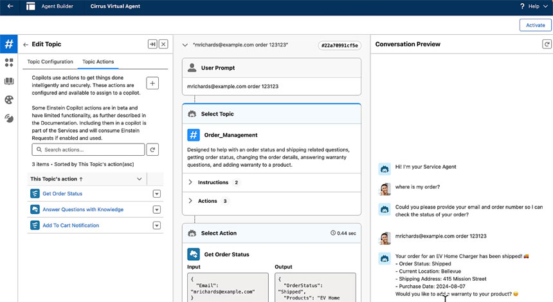Click the Input JSON code box
Screen dimensions: 553x302
click(x=228, y=287)
